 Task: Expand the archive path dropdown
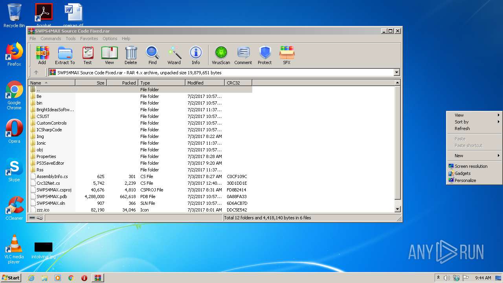[397, 72]
